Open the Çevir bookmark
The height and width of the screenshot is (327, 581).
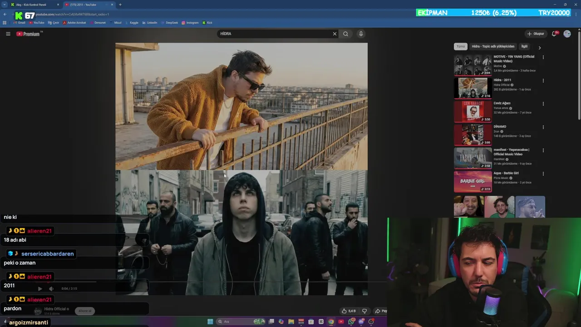click(x=53, y=23)
